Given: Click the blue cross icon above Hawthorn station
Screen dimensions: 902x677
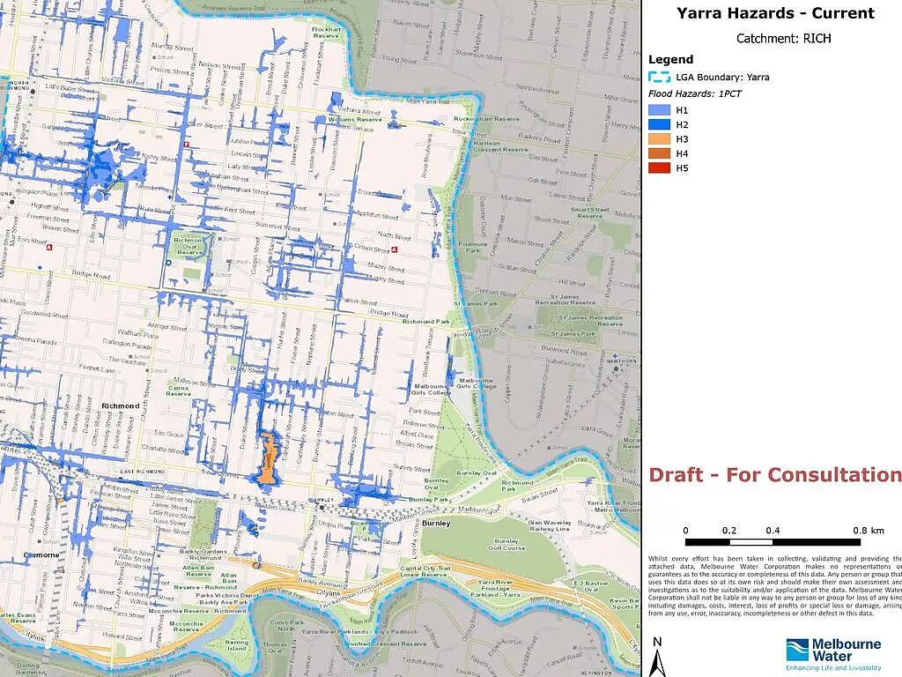Looking at the screenshot, I should (615, 356).
